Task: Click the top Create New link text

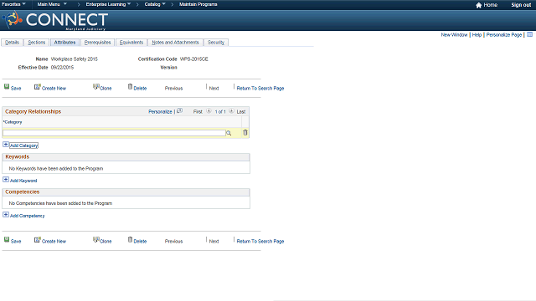Action: click(x=54, y=88)
